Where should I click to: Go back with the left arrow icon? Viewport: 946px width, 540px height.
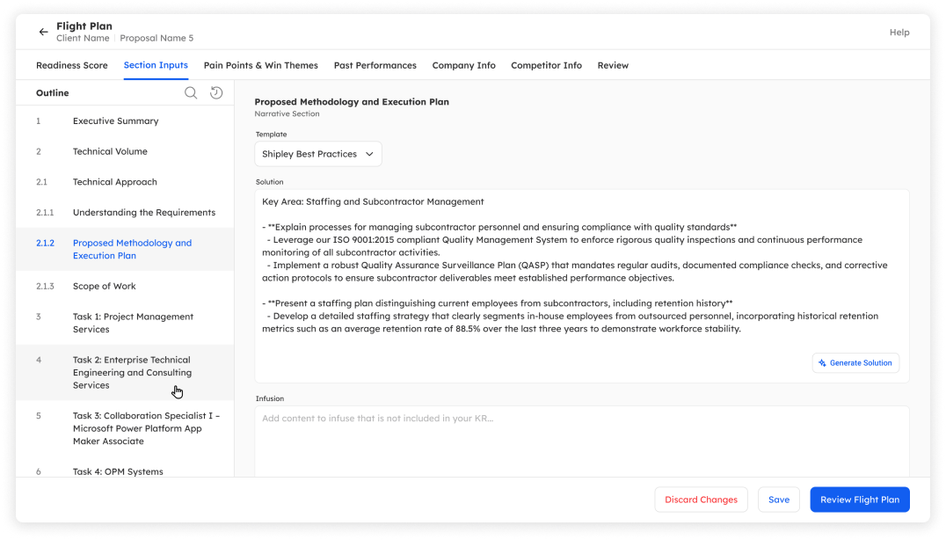43,32
